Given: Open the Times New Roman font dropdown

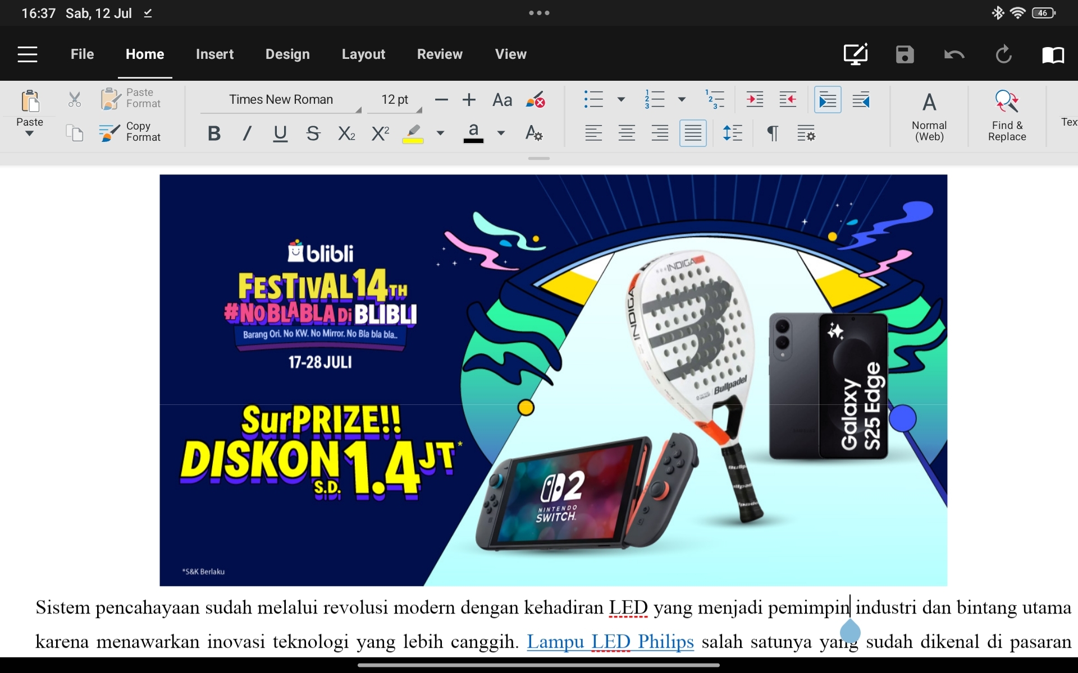Looking at the screenshot, I should (x=281, y=100).
